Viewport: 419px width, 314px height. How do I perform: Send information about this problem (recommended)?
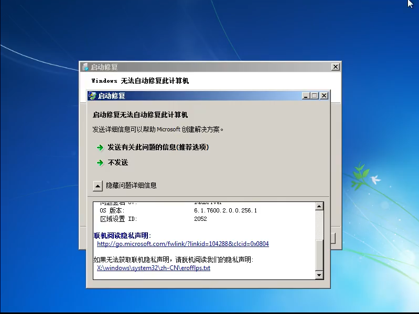coord(158,147)
